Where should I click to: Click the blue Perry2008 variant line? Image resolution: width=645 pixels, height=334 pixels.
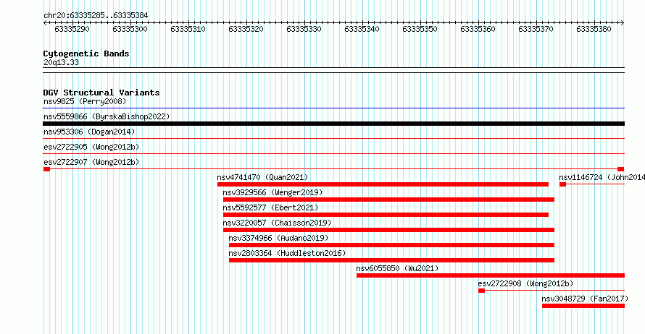(334, 108)
